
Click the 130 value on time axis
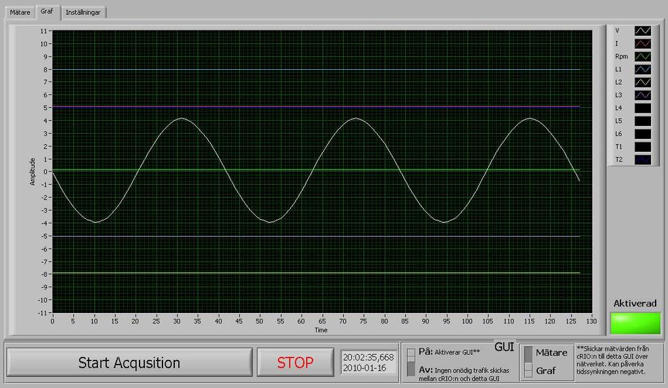tap(591, 321)
